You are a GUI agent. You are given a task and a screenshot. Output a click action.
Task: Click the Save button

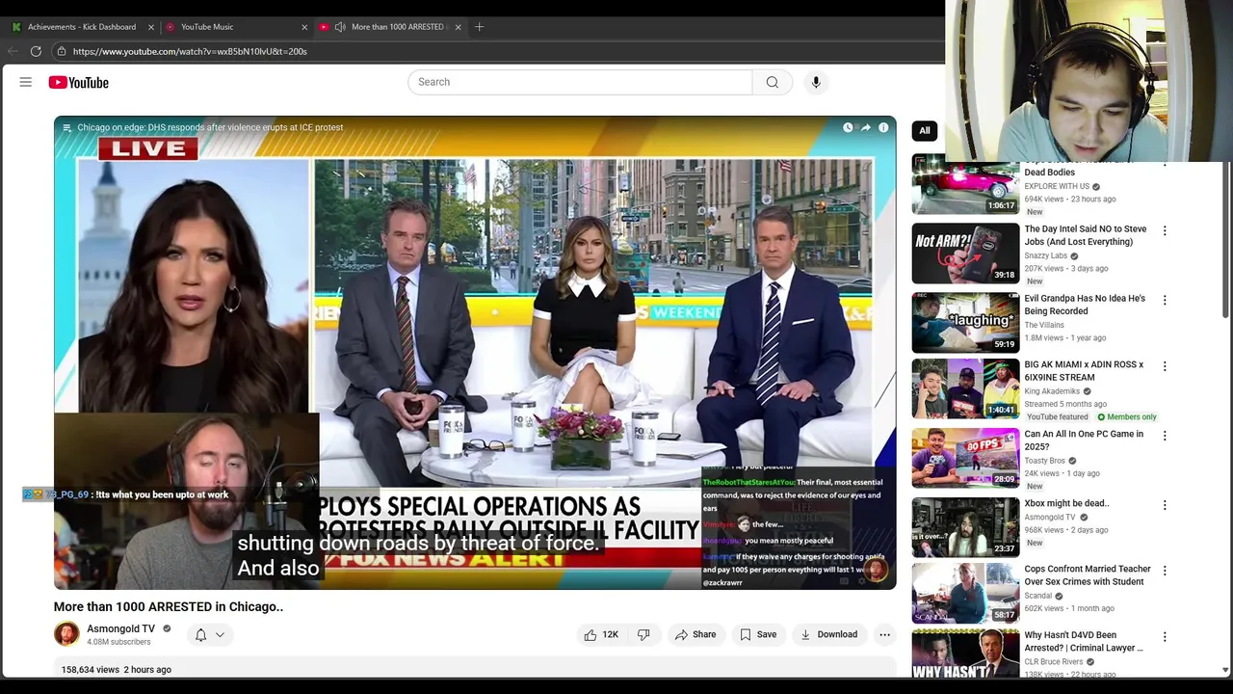point(758,634)
